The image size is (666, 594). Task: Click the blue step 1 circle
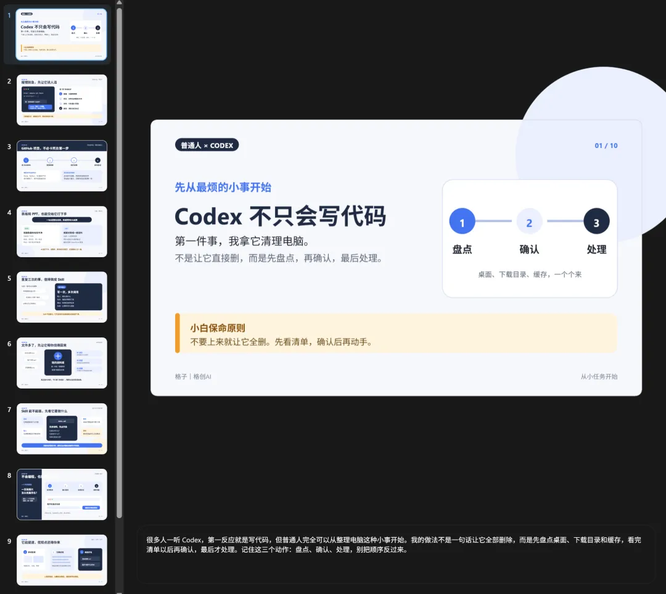462,221
